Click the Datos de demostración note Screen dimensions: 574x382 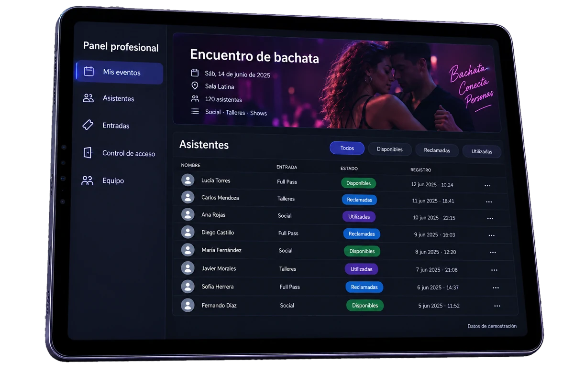coord(492,326)
